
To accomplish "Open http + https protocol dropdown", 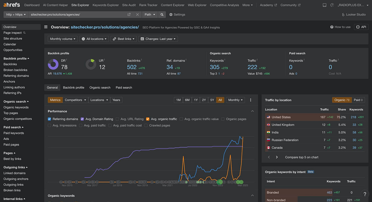I will coord(16,15).
